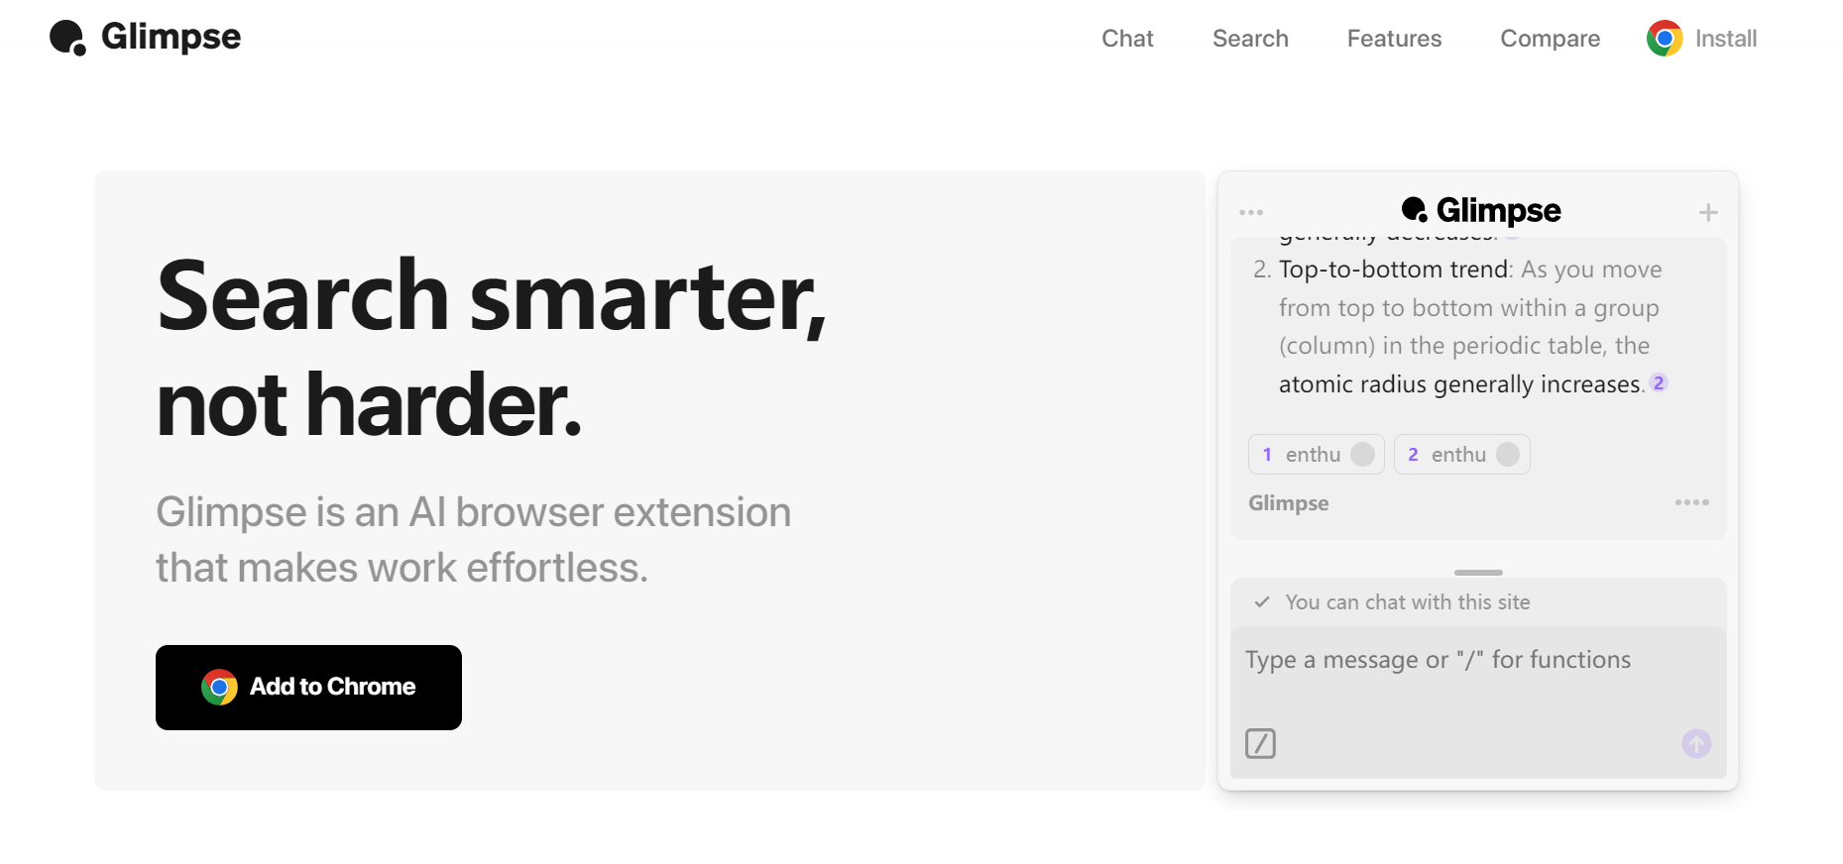
Task: Click the Glimpse logo icon in header
Action: pos(67,38)
